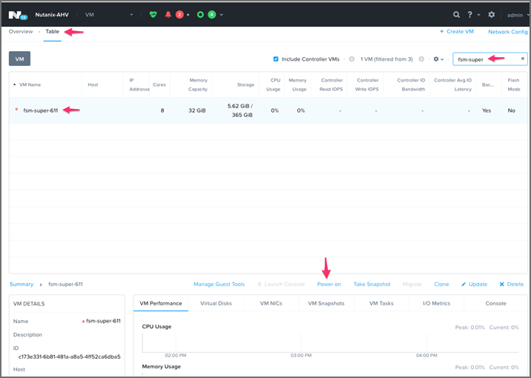Open the search magnifier icon

pos(457,15)
